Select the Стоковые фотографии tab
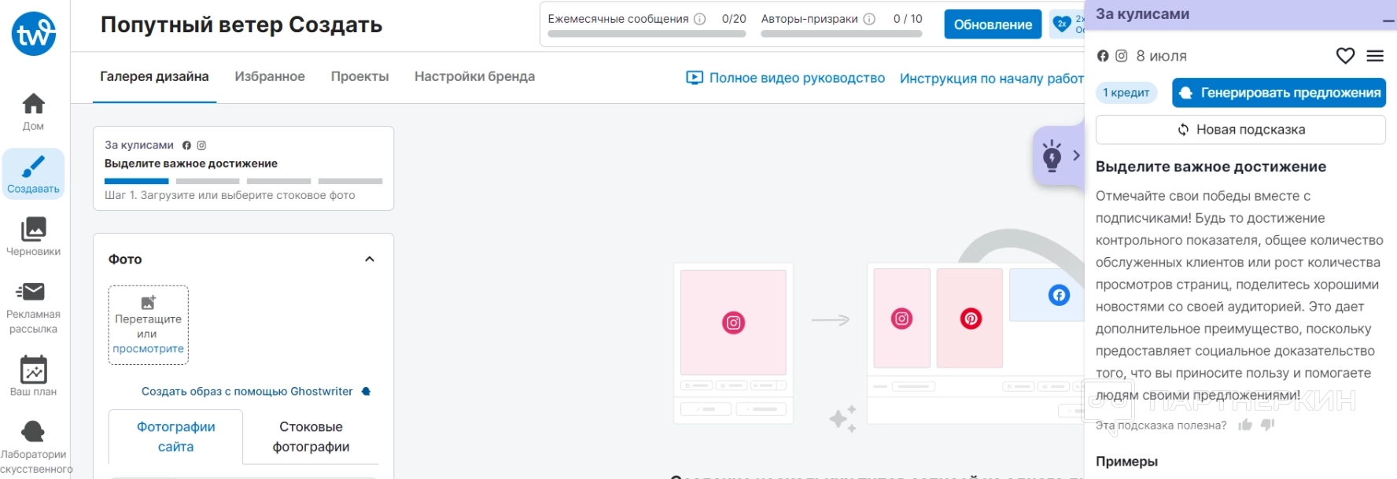Image resolution: width=1397 pixels, height=479 pixels. coord(311,437)
